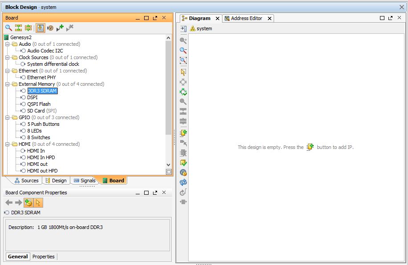The width and height of the screenshot is (408, 265).
Task: Choose the Select Area cursor tool
Action: click(x=183, y=72)
